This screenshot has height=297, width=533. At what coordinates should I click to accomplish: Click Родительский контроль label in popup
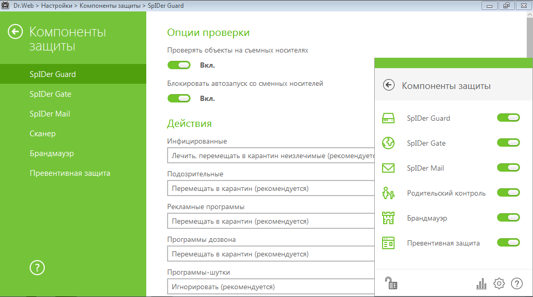click(x=446, y=193)
